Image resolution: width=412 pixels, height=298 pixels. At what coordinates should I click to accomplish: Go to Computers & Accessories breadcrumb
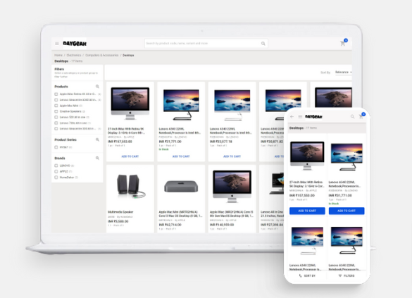tap(102, 55)
